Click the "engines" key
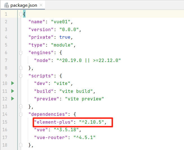 pos(41,53)
